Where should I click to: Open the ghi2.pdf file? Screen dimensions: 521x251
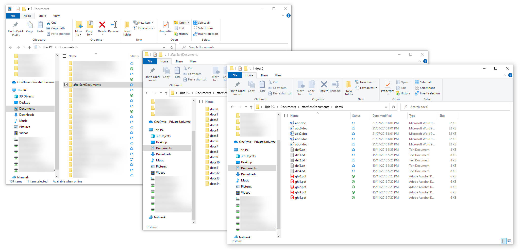click(x=300, y=187)
